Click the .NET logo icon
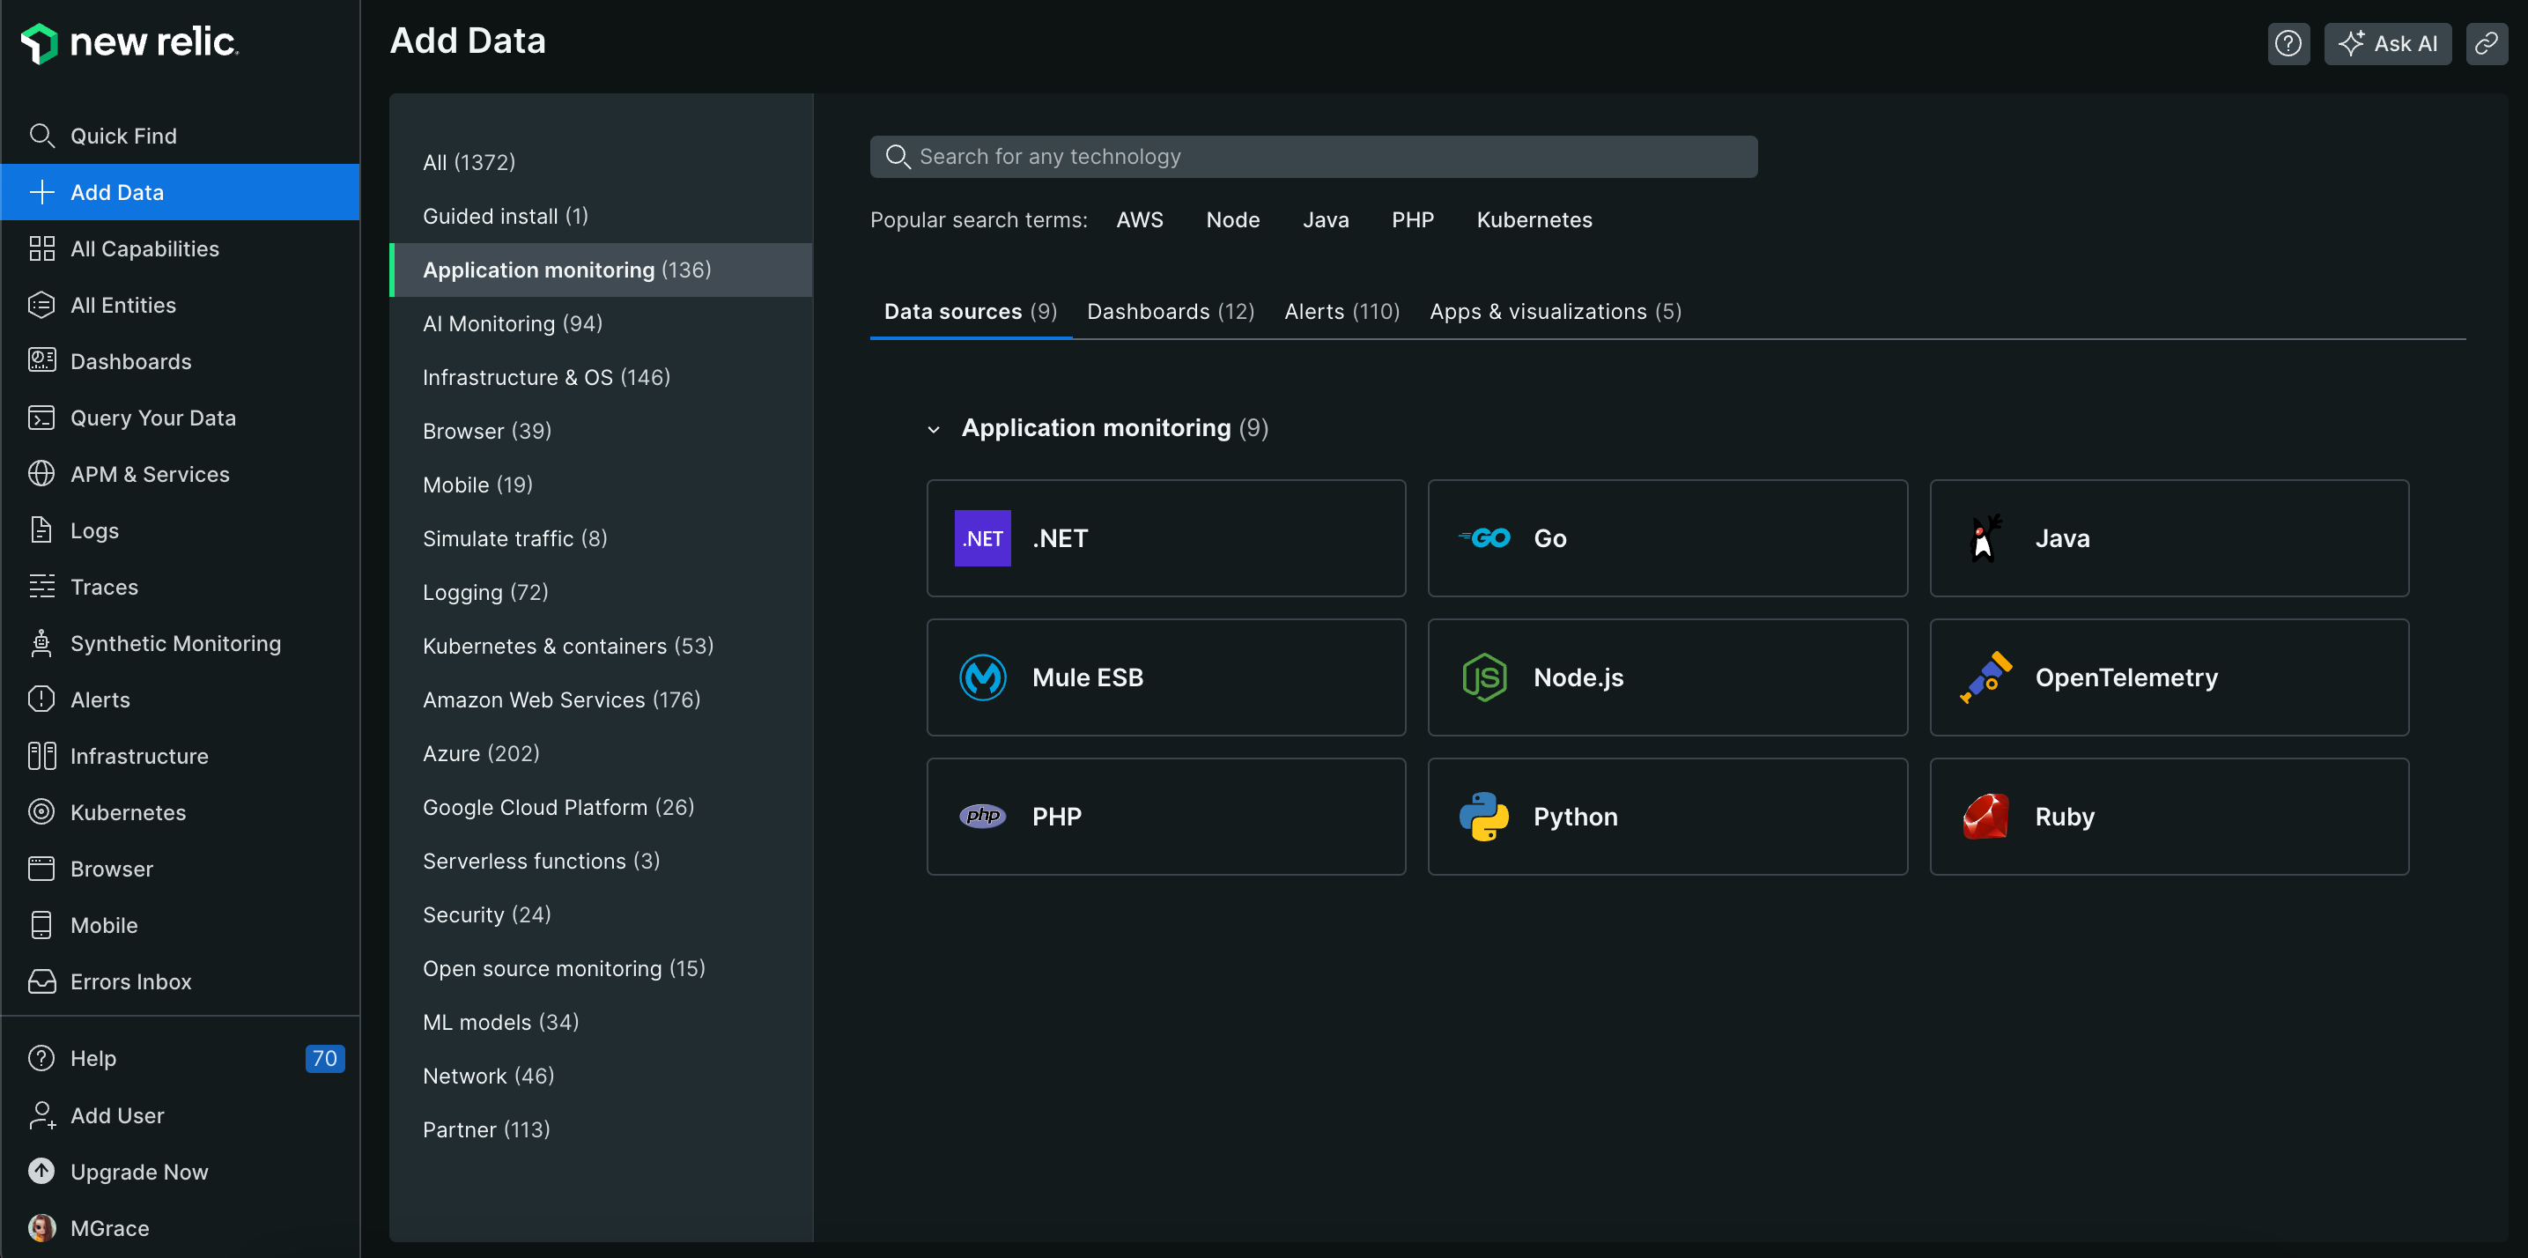This screenshot has height=1258, width=2528. [982, 539]
